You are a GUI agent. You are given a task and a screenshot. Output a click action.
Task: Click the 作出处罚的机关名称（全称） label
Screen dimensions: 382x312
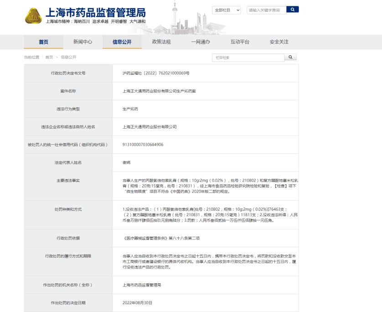coord(68,285)
